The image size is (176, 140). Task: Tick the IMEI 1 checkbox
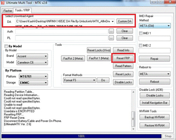(x=141, y=33)
